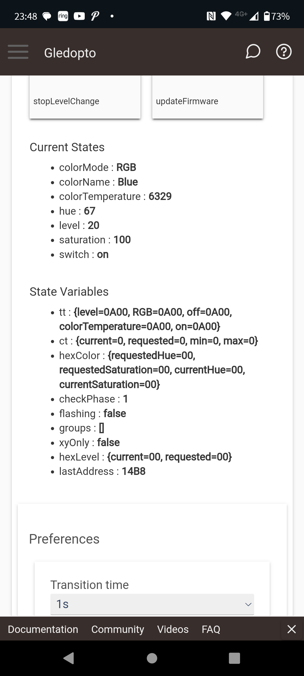Viewport: 304px width, 676px height.
Task: Click the dropdown chevron on 1s selector
Action: pyautogui.click(x=248, y=604)
